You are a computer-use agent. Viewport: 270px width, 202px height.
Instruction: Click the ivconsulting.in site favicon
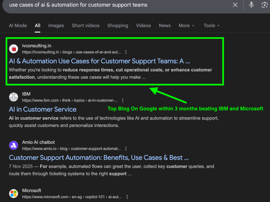[x=13, y=49]
